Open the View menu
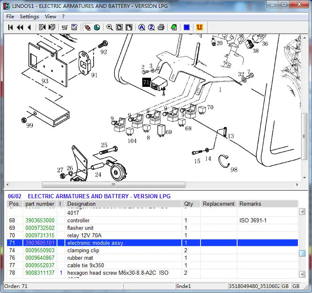Viewport: 312px width, 293px height. pyautogui.click(x=50, y=17)
